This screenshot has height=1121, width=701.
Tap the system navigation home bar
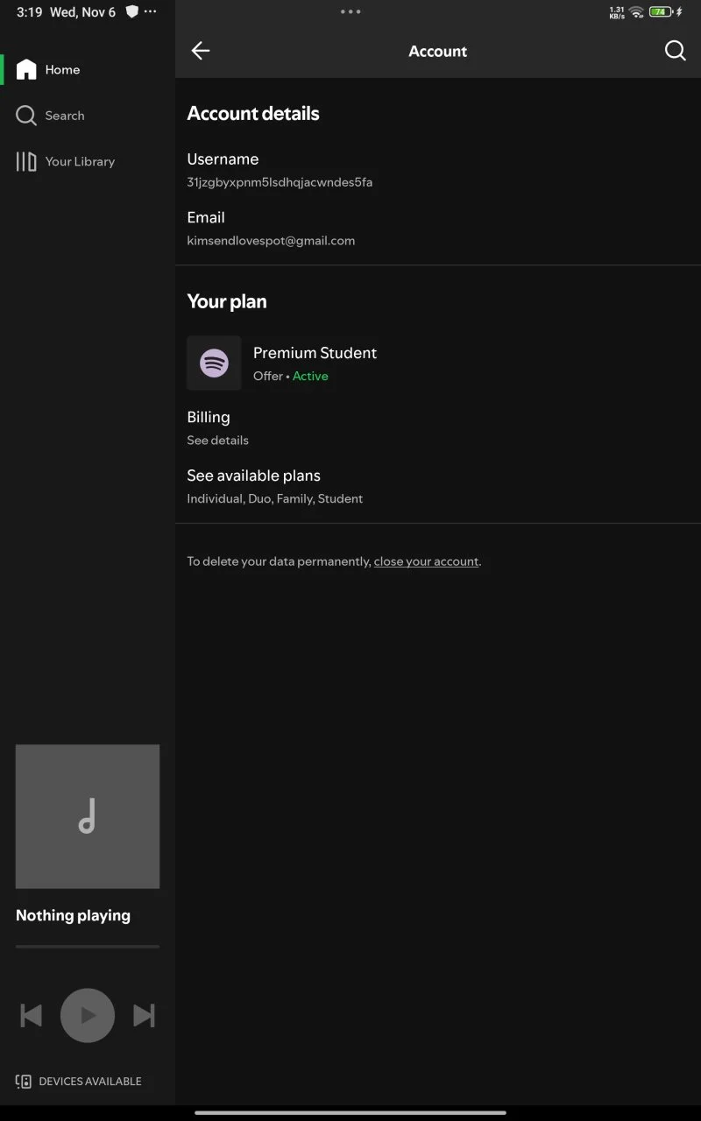350,1113
